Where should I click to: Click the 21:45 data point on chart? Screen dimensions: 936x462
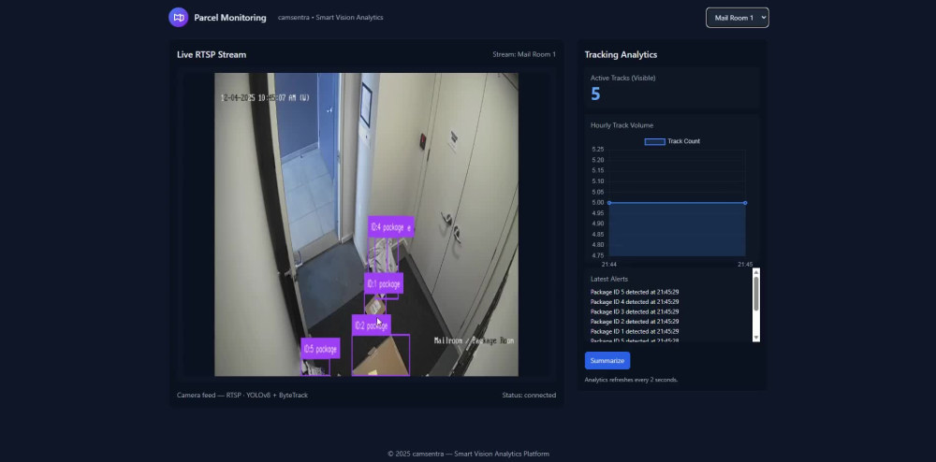(x=745, y=203)
